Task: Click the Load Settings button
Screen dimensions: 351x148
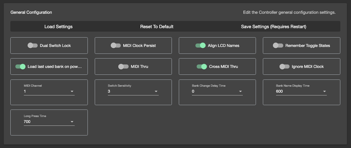Action: pyautogui.click(x=58, y=27)
